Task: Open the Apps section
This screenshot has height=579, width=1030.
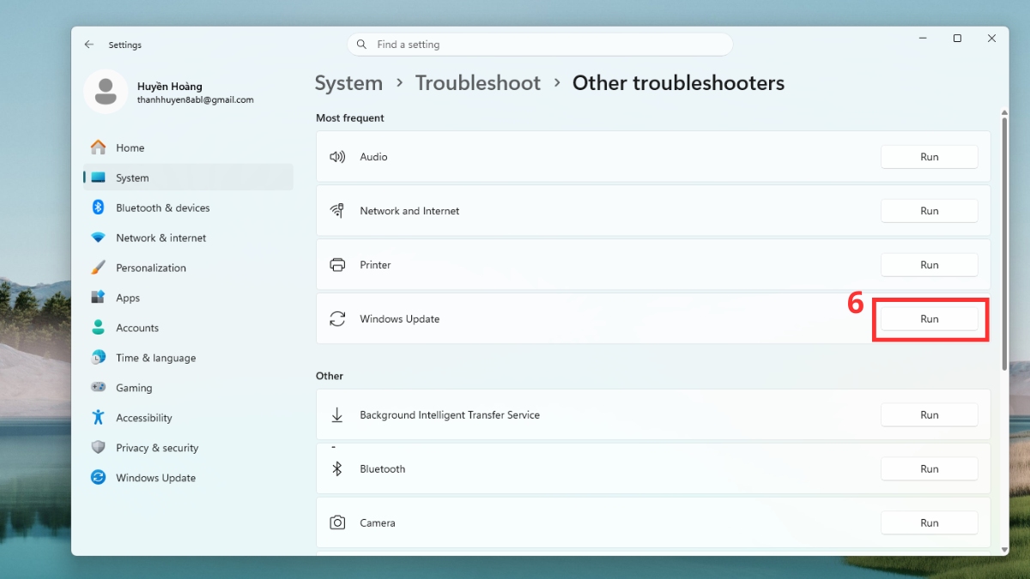Action: pyautogui.click(x=188, y=298)
